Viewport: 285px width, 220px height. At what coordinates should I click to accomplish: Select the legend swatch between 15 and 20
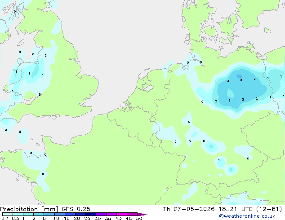pos(70,214)
